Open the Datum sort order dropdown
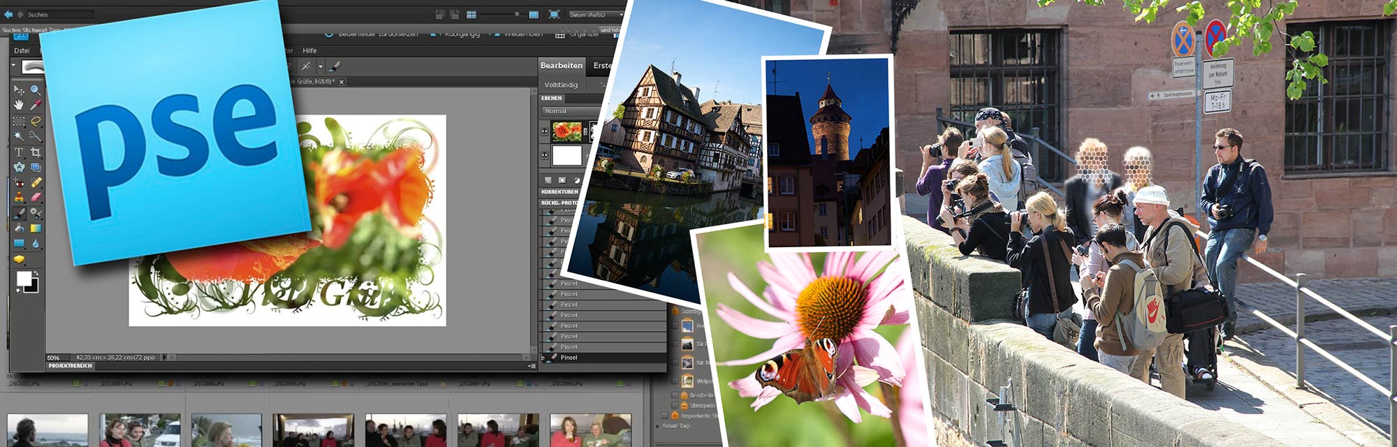 tap(595, 14)
